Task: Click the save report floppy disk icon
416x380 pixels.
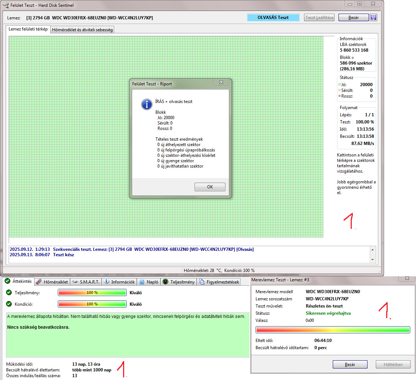Action: point(373,18)
